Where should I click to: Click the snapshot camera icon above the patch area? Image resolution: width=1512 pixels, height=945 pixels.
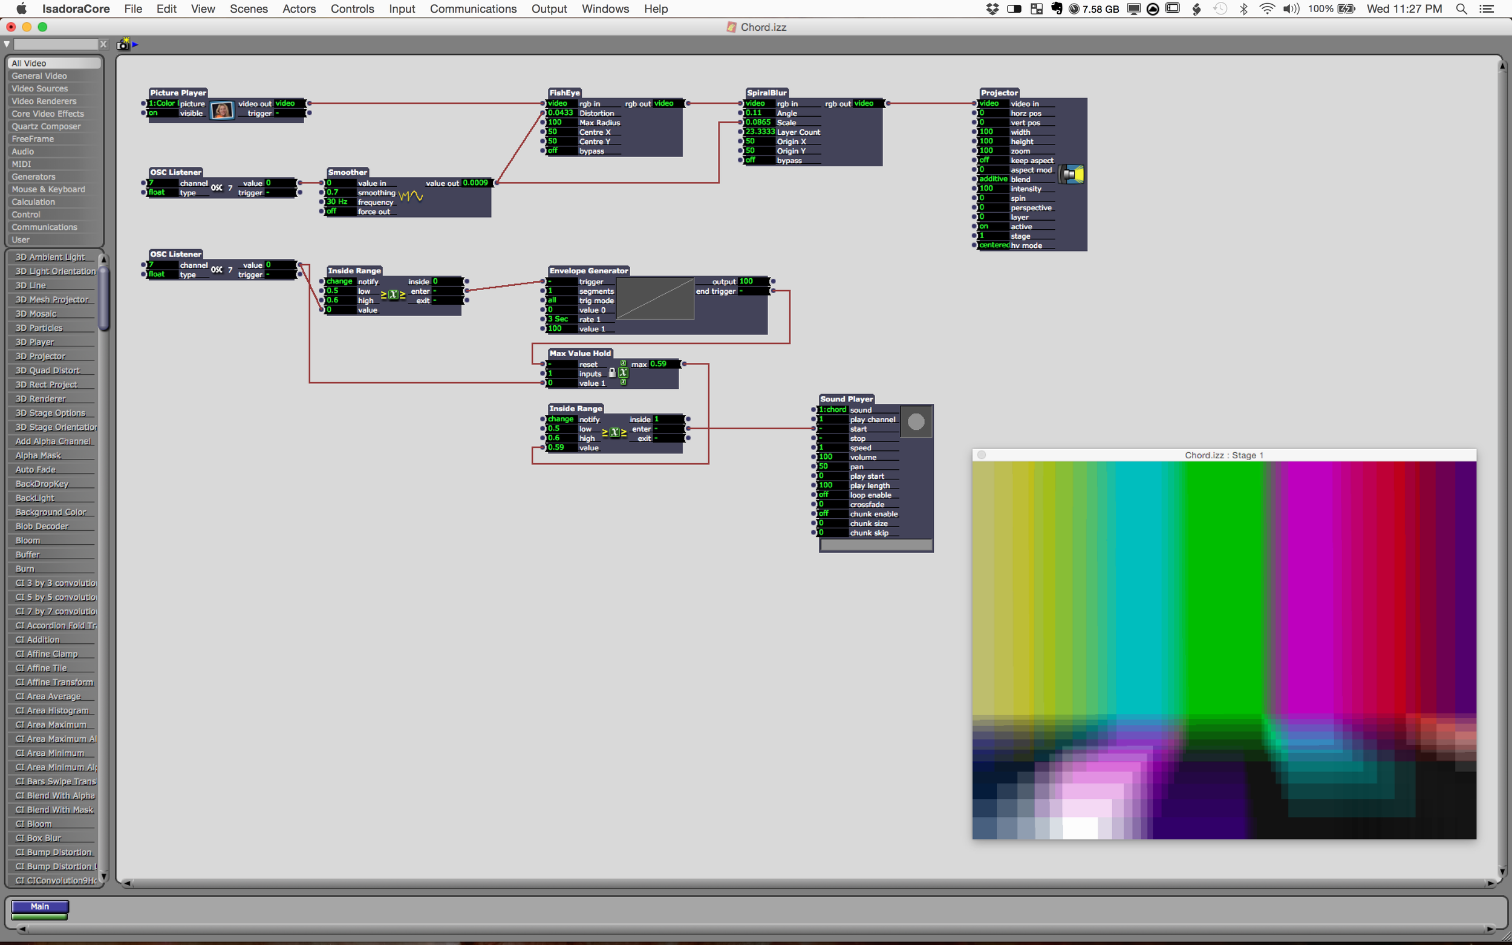tap(123, 44)
